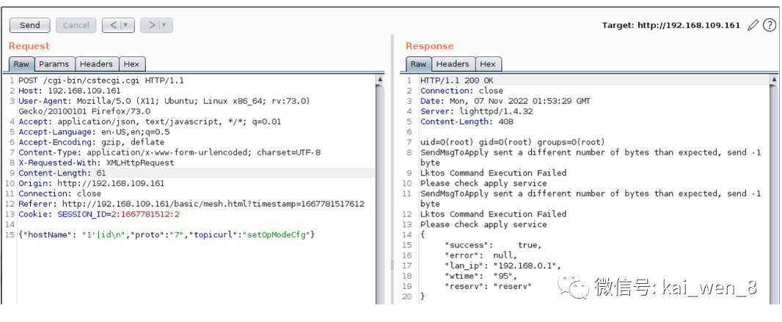Click the Content-Length: 408 response line

click(x=467, y=121)
